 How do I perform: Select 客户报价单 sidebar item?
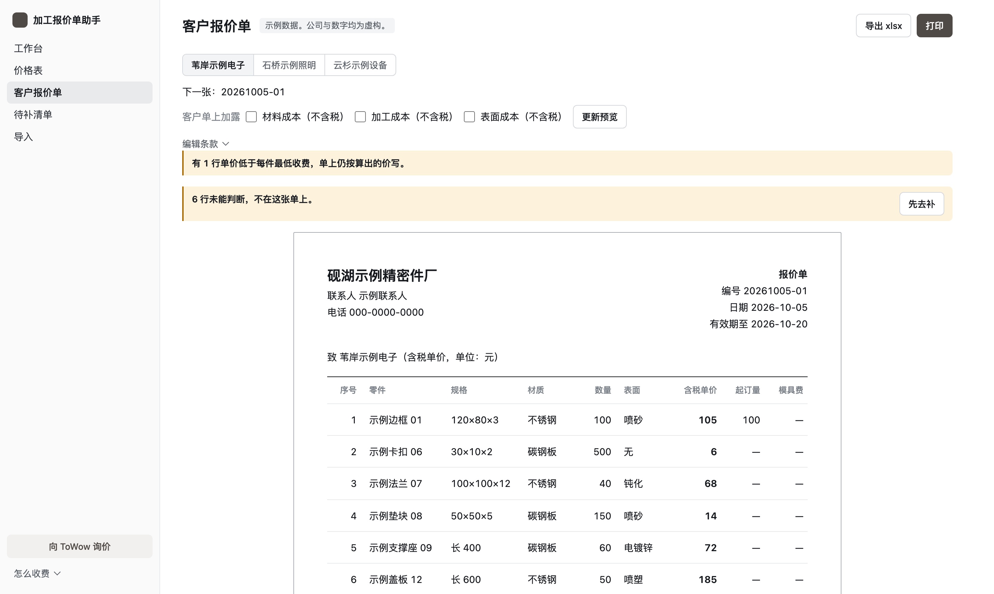[80, 93]
